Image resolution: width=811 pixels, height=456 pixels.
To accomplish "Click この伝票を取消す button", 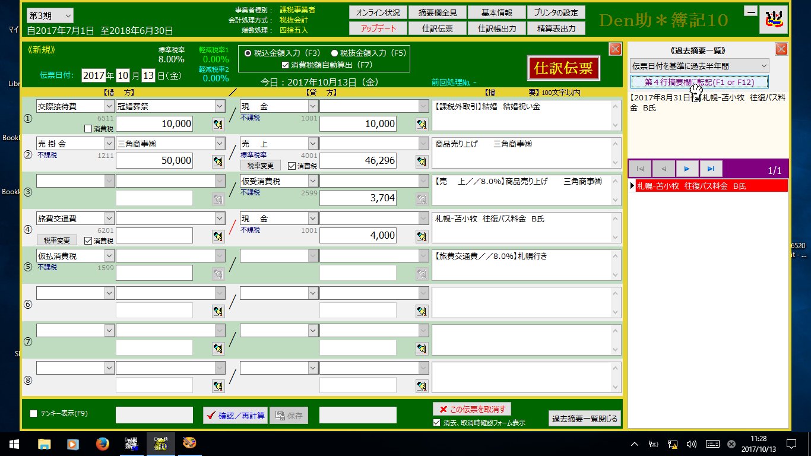I will point(472,409).
